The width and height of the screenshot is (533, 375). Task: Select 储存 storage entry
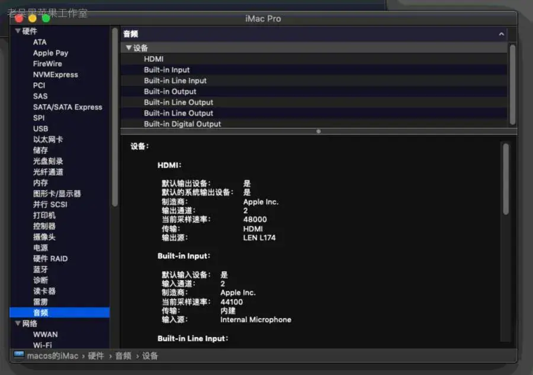[x=40, y=150]
